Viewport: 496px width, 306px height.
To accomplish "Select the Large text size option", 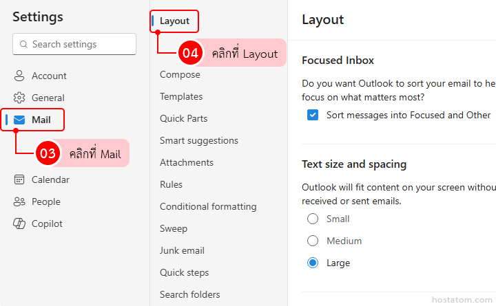I will (313, 263).
